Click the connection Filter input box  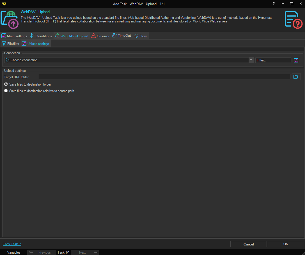(273, 60)
